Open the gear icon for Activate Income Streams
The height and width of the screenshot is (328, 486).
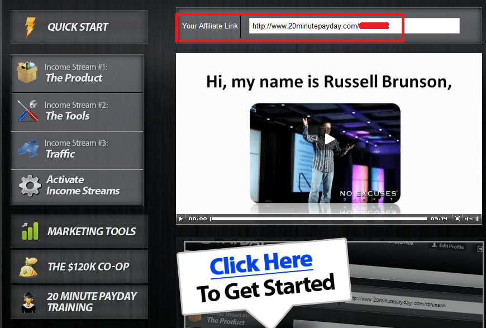[x=30, y=186]
